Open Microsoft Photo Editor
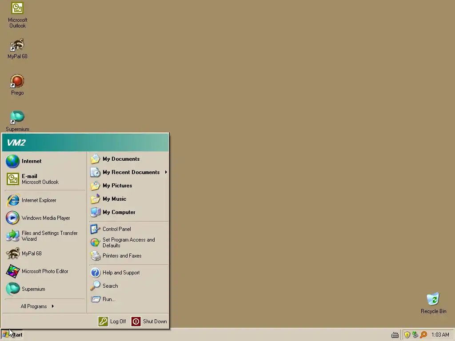455x341 pixels. (44, 271)
